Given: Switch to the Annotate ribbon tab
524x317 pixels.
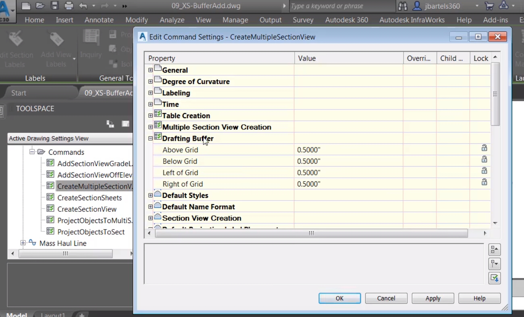Looking at the screenshot, I should point(99,20).
